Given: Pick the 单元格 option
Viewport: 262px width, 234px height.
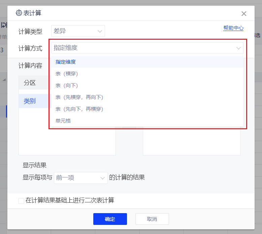Looking at the screenshot, I should pos(63,121).
